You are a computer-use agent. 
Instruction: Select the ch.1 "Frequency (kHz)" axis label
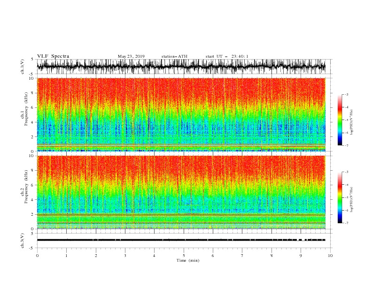tap(26, 109)
